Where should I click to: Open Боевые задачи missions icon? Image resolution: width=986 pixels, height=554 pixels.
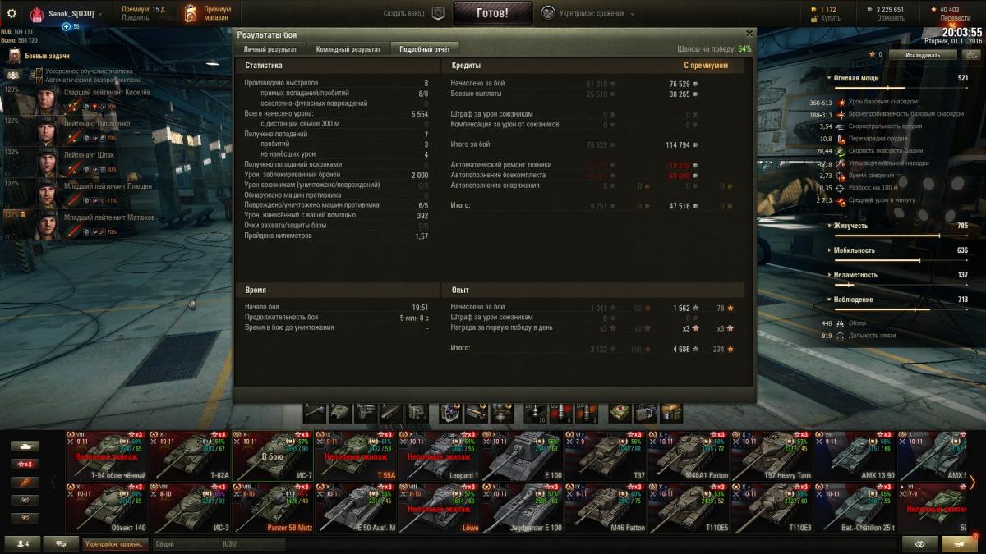click(14, 56)
